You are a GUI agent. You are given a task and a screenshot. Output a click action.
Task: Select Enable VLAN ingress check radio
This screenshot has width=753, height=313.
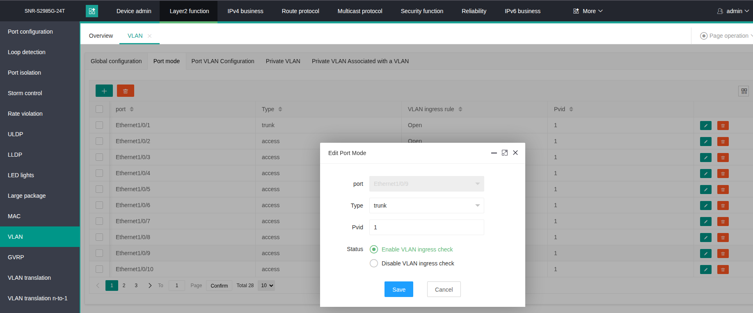[x=374, y=249]
